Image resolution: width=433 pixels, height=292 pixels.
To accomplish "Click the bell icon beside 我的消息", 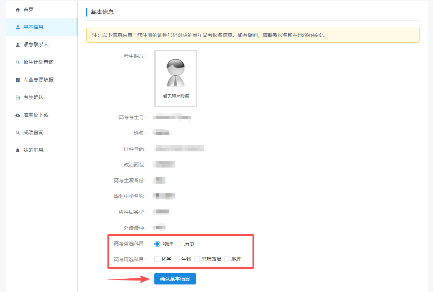I will point(18,150).
